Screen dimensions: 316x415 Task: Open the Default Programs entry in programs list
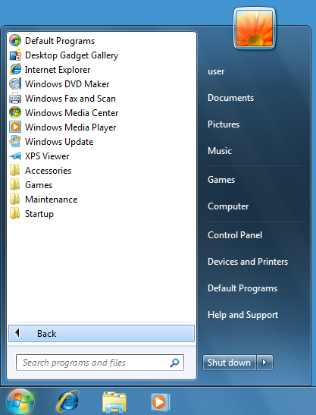[60, 41]
